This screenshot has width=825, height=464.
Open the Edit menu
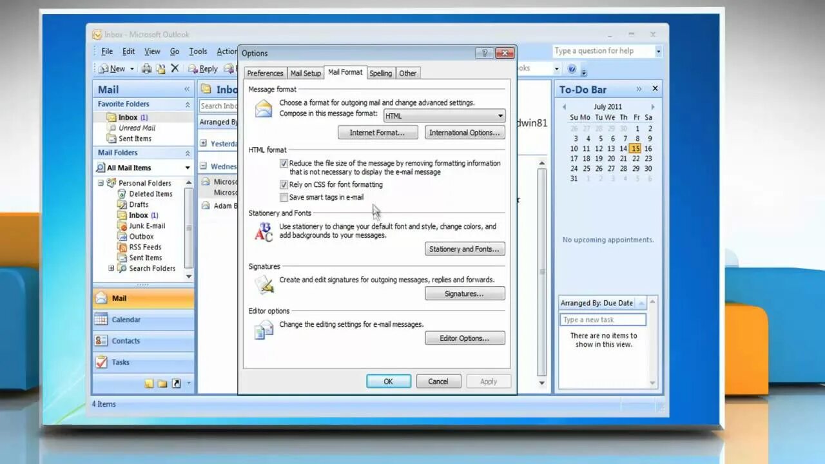tap(129, 52)
